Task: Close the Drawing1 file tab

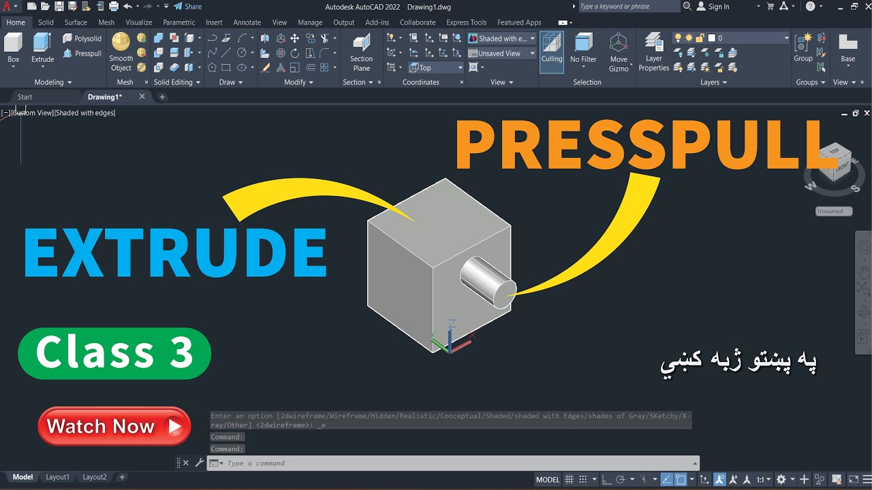Action: [142, 97]
